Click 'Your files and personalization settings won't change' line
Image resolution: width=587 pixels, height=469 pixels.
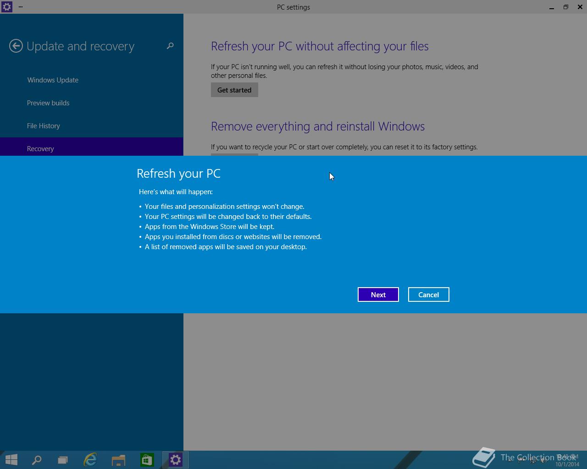click(x=224, y=207)
